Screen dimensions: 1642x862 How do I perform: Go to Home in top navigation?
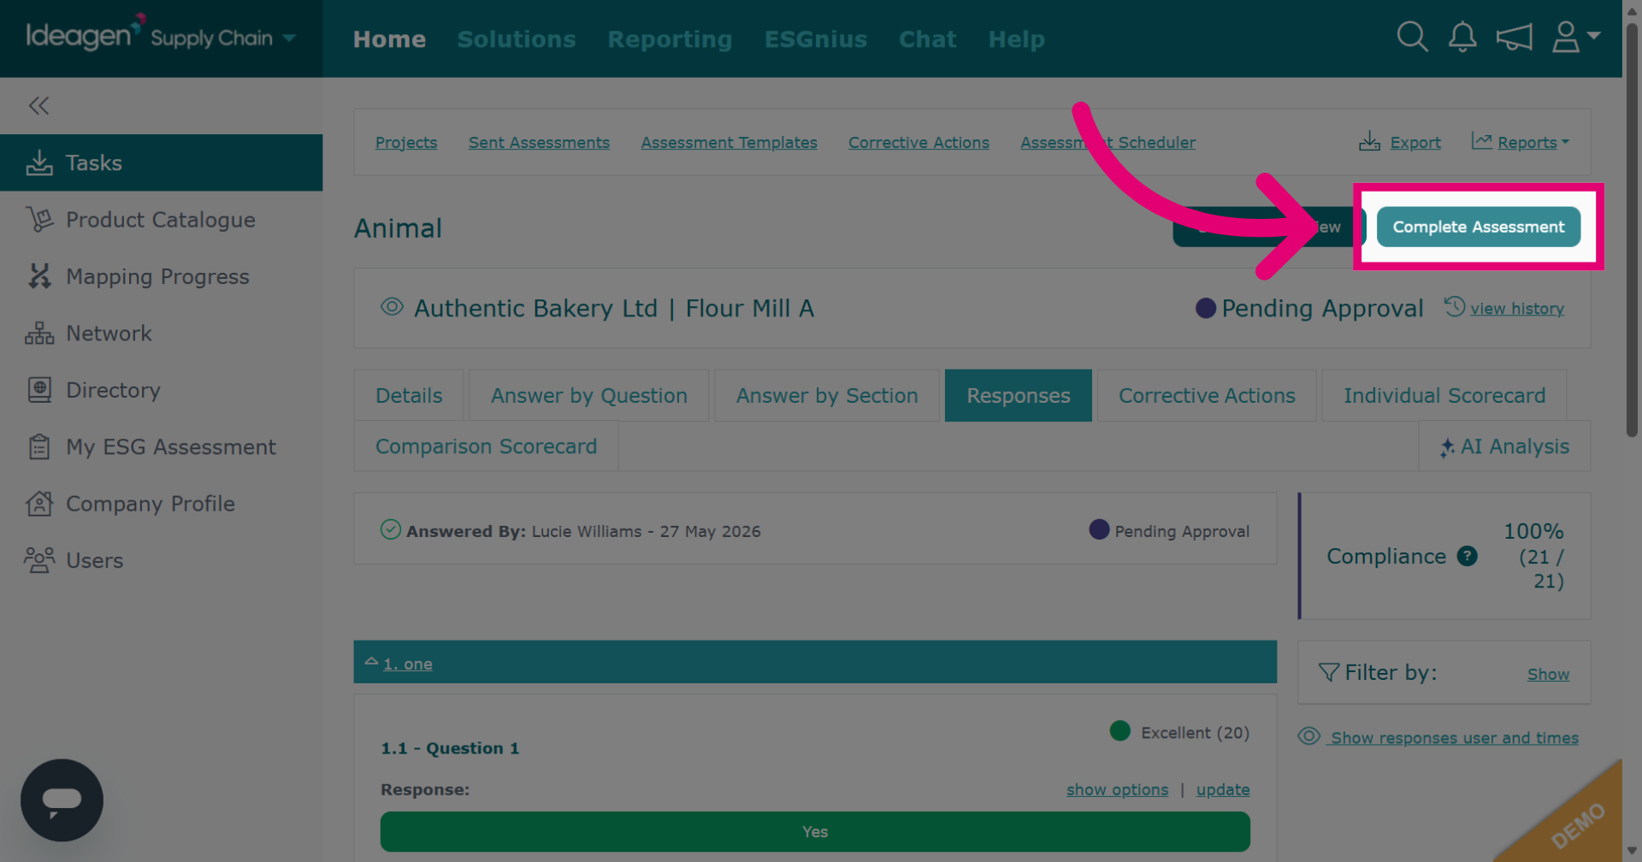(389, 39)
